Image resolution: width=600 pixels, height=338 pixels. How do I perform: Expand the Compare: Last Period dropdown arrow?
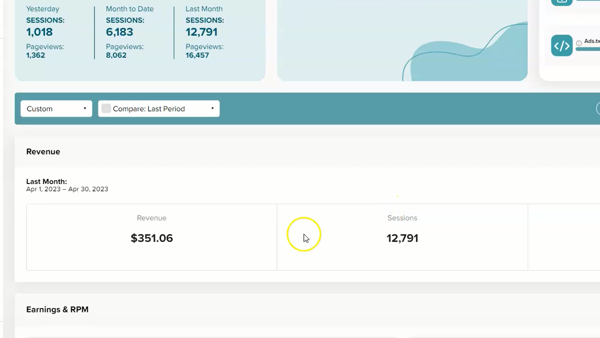[212, 109]
